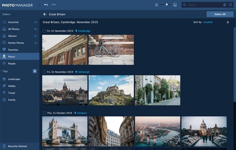
Task: Toggle sort direction arrow
Action: click(x=228, y=22)
